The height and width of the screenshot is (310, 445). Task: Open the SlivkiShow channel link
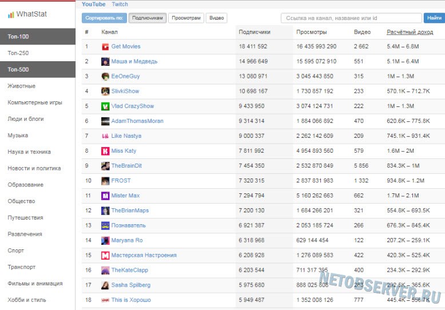tap(125, 92)
